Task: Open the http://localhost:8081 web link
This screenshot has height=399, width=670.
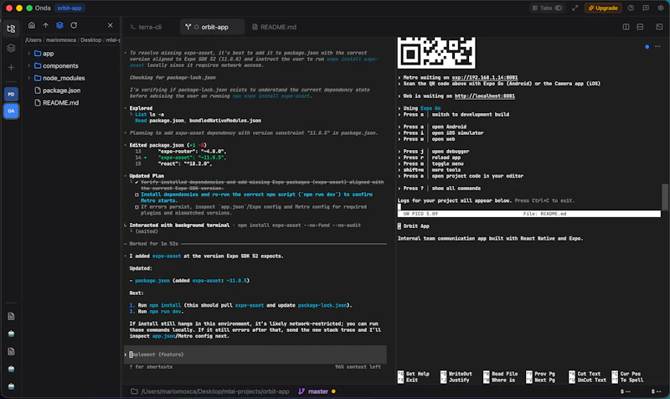Action: (x=485, y=96)
